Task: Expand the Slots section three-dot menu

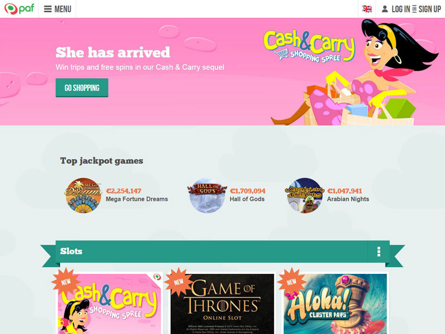Action: point(379,252)
